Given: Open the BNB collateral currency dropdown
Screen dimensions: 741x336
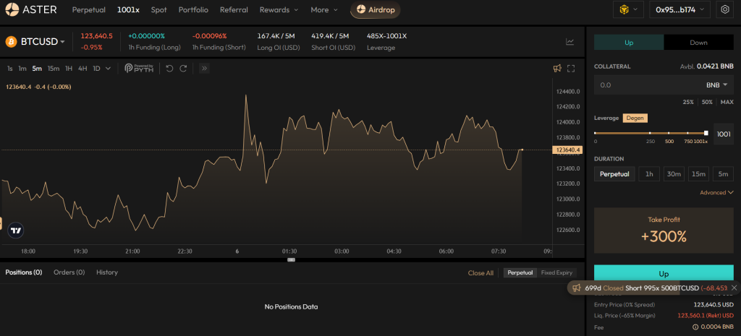Looking at the screenshot, I should (x=716, y=85).
